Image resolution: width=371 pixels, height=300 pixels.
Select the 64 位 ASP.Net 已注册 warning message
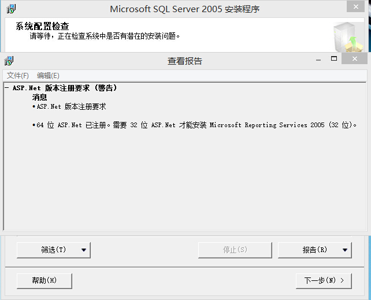[196, 125]
